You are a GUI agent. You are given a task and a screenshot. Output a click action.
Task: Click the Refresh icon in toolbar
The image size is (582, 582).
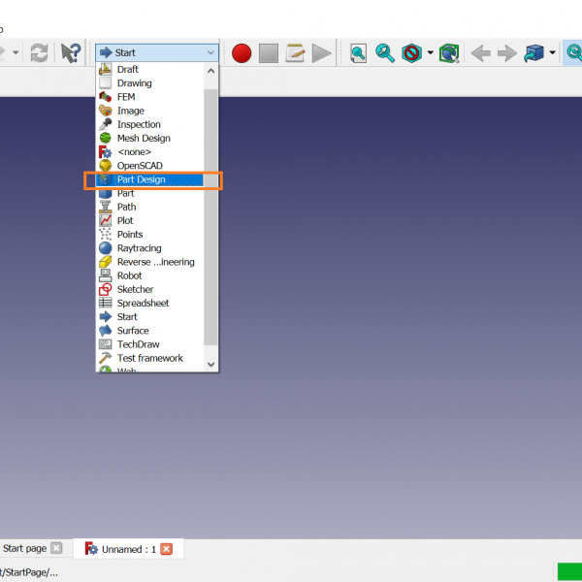click(x=39, y=52)
